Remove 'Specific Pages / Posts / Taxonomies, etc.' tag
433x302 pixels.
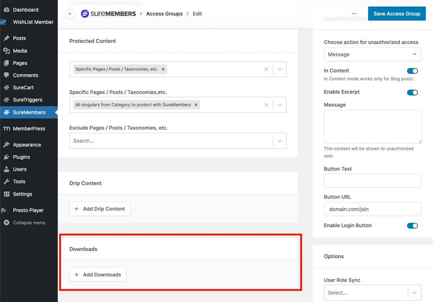163,69
